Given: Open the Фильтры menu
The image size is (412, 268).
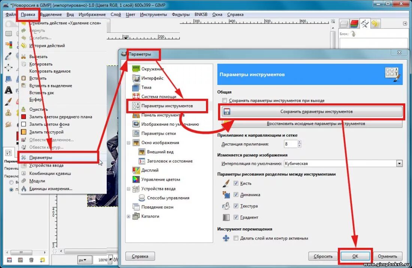Looking at the screenshot, I should click(x=181, y=15).
